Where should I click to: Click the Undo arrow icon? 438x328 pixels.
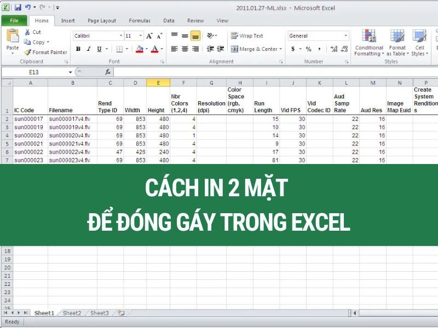point(28,7)
